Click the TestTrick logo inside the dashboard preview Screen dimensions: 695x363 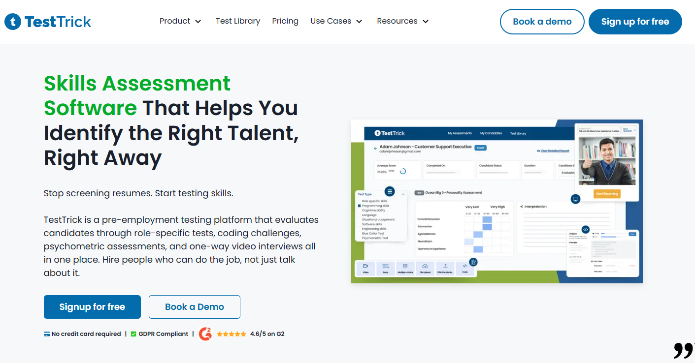[390, 133]
